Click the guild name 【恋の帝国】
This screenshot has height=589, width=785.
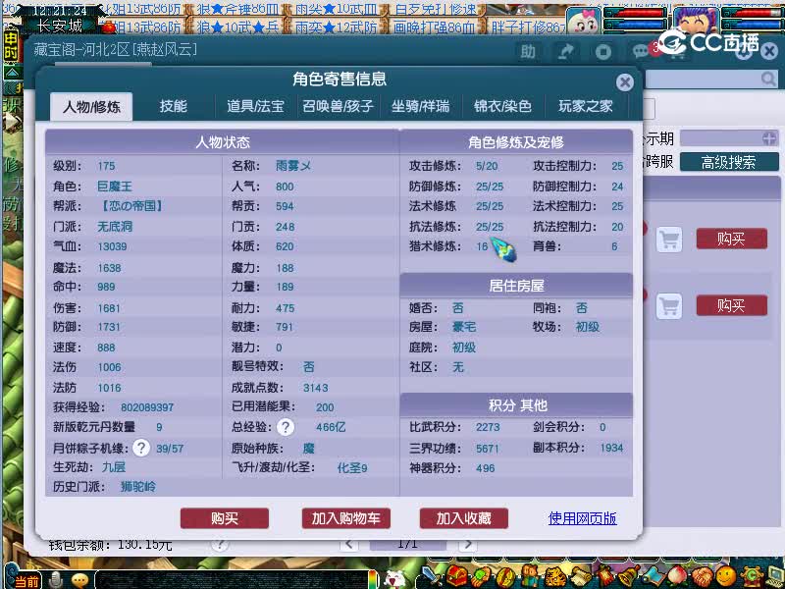pyautogui.click(x=131, y=206)
